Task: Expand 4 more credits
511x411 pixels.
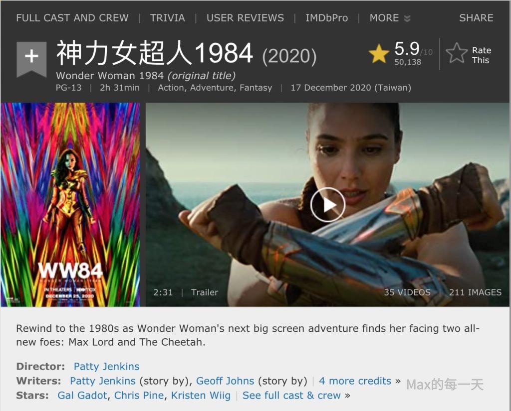Action: 355,381
